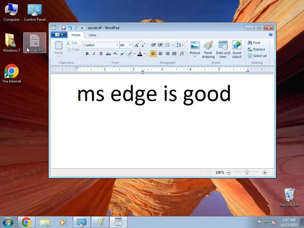
Task: Click the Increase indent icon
Action: tap(160, 45)
